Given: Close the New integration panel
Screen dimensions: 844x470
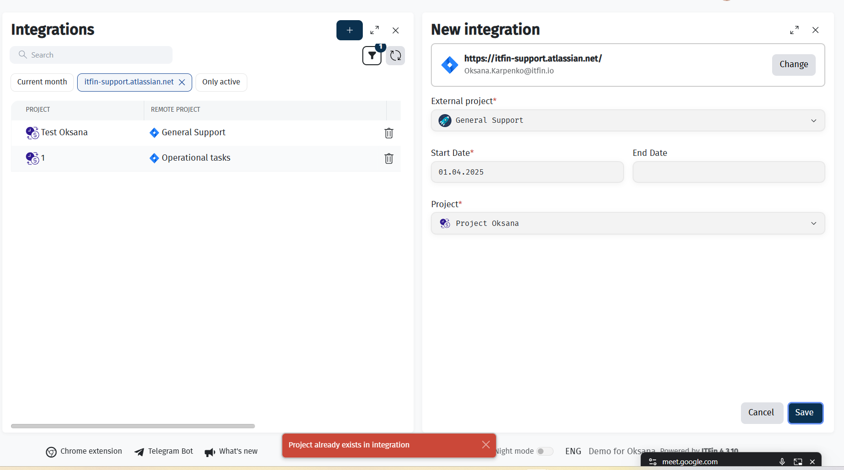Looking at the screenshot, I should coord(815,30).
